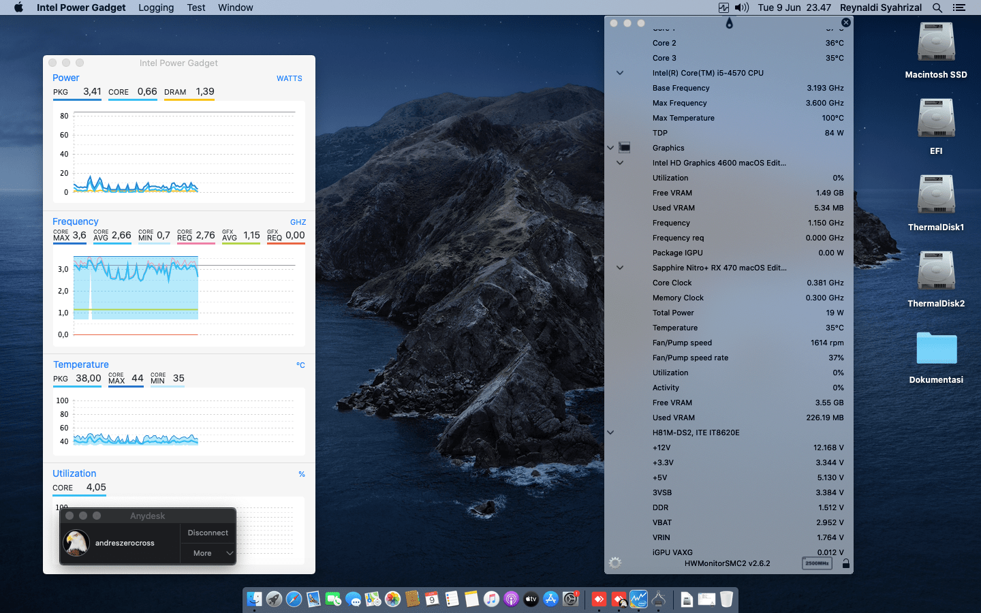Open the More dropdown in Anydesk
Image resolution: width=981 pixels, height=613 pixels.
(208, 553)
